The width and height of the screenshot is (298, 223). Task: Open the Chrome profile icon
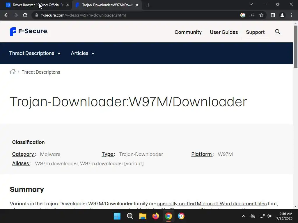282,15
